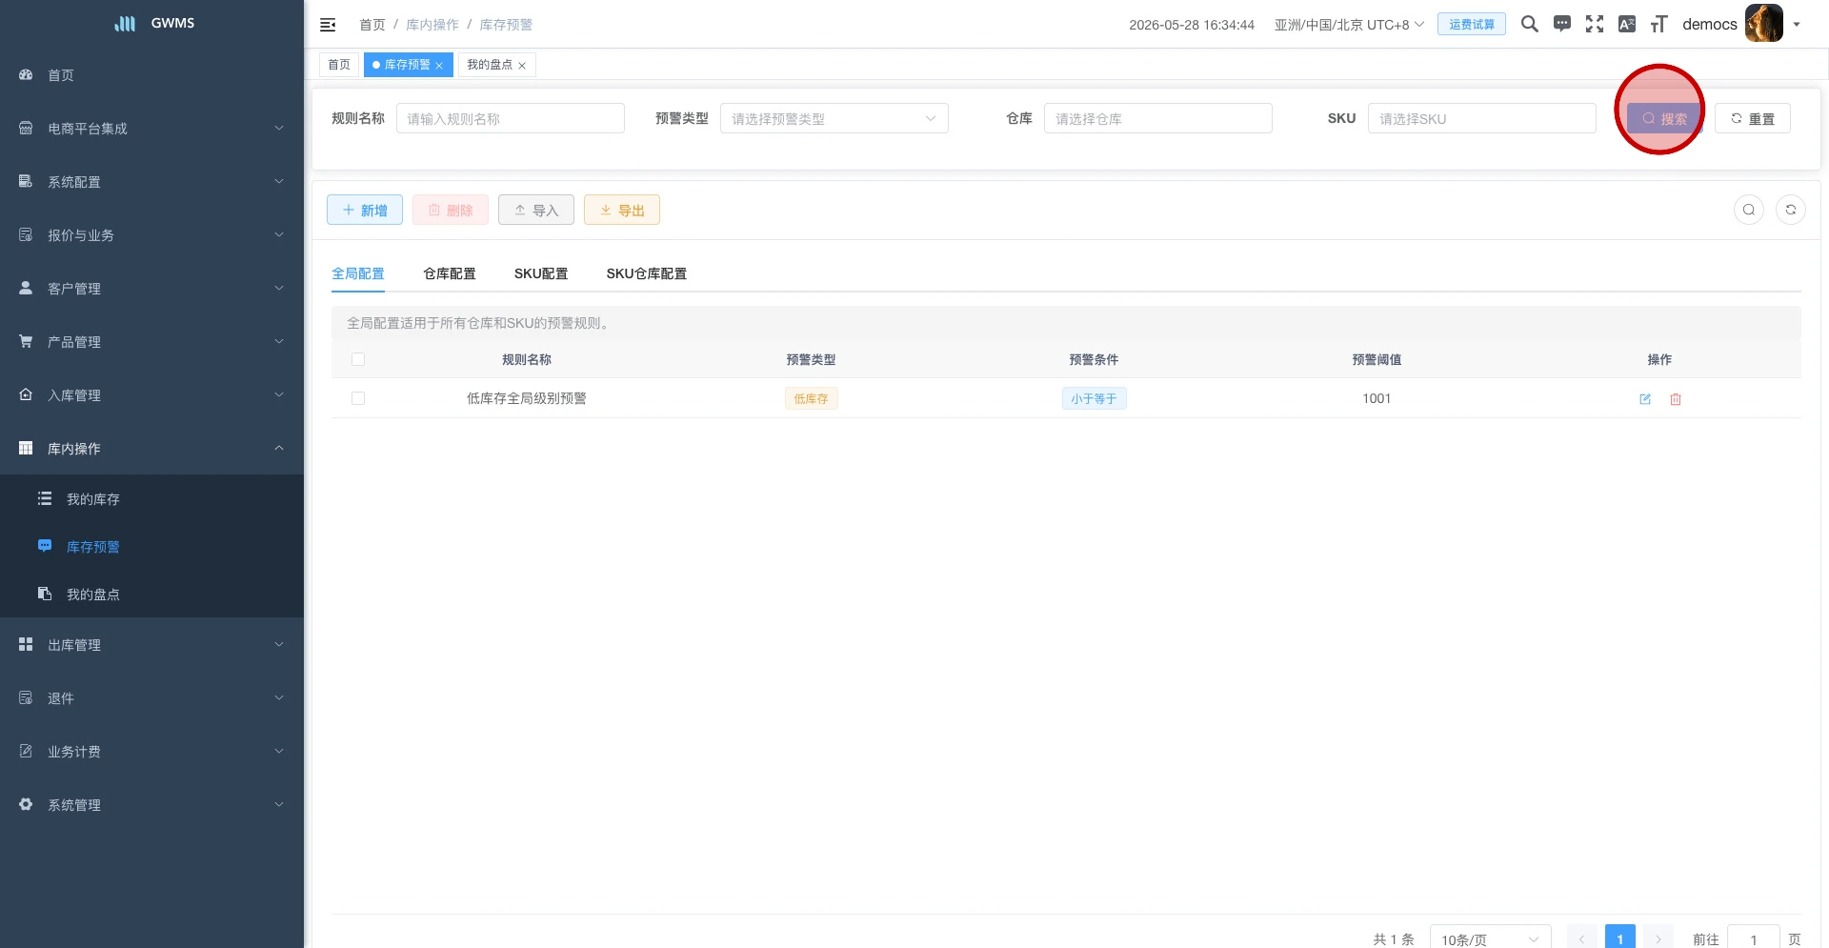Viewport: 1829px width, 948px height.
Task: Click the 导入 button
Action: tap(536, 210)
